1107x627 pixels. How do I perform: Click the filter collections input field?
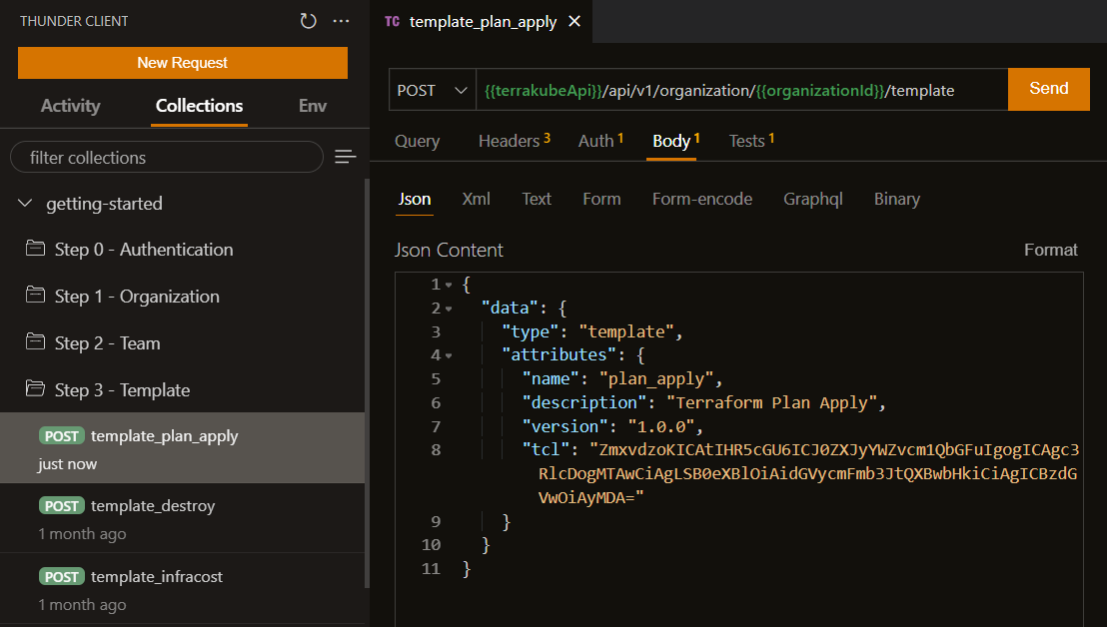166,157
